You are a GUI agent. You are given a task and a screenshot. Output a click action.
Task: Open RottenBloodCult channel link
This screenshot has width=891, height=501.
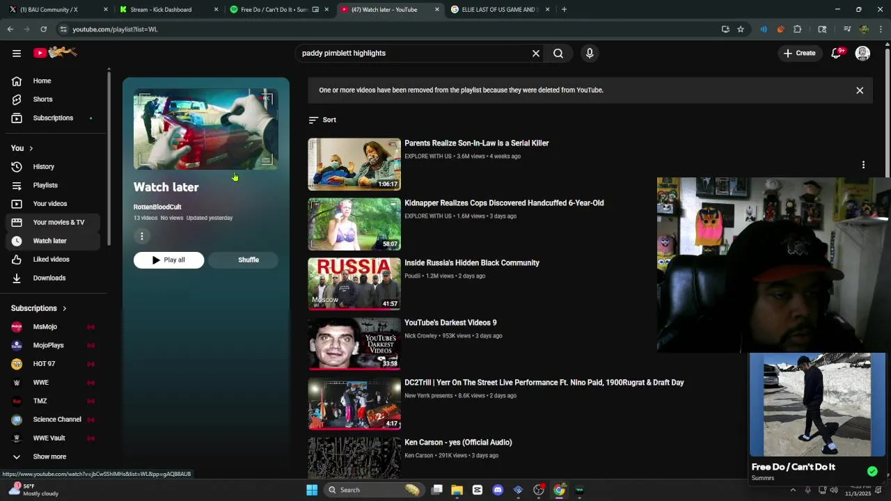157,207
